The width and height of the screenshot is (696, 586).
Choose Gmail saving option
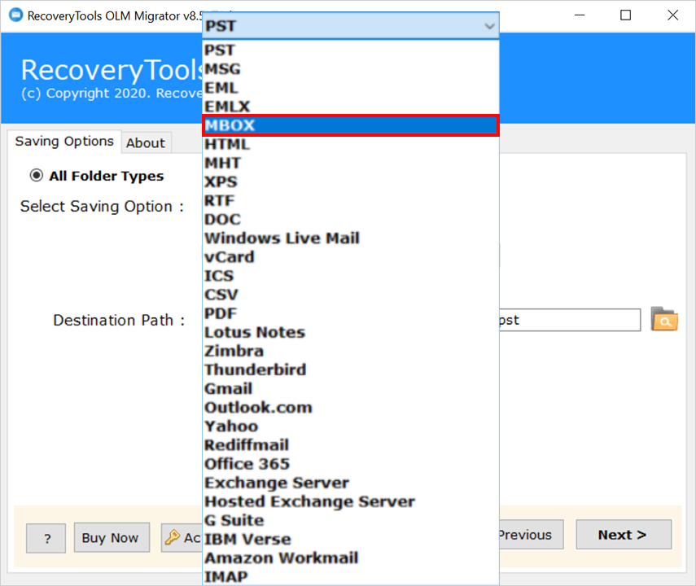pyautogui.click(x=351, y=388)
